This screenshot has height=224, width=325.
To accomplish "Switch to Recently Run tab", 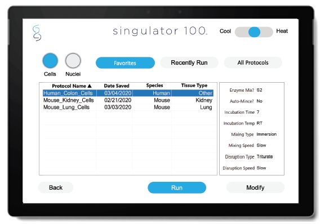I will click(189, 62).
